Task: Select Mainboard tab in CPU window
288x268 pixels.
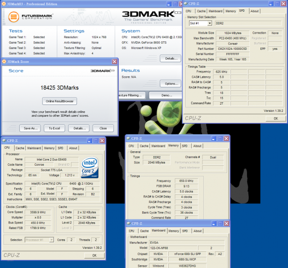Action: click(34, 148)
